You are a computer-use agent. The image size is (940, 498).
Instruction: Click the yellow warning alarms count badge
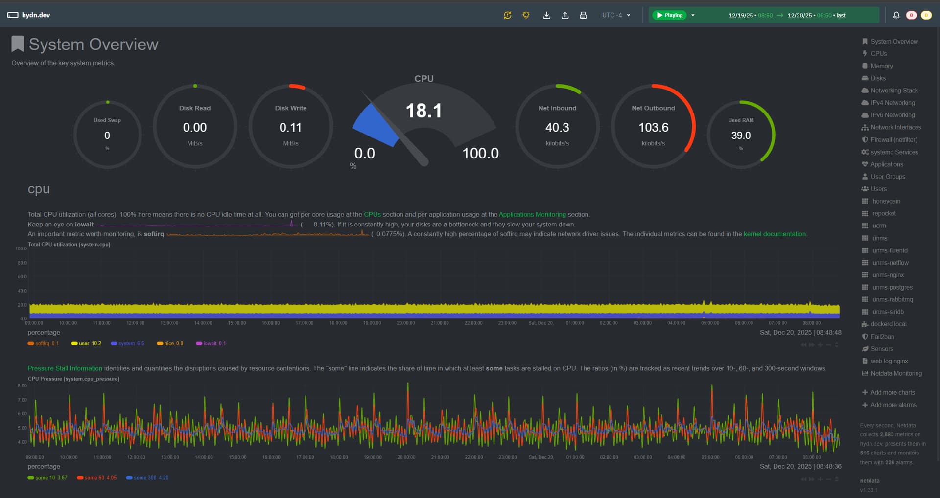926,15
